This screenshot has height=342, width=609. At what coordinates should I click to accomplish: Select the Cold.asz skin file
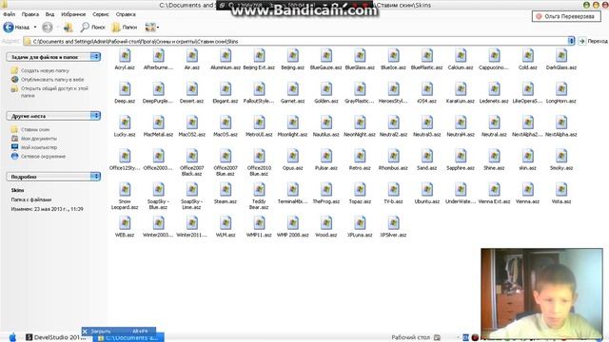(527, 59)
